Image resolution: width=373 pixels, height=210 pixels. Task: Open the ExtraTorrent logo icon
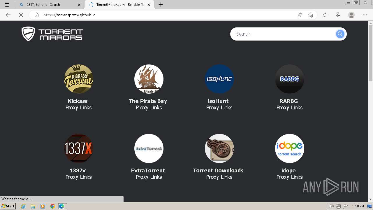[x=149, y=148]
